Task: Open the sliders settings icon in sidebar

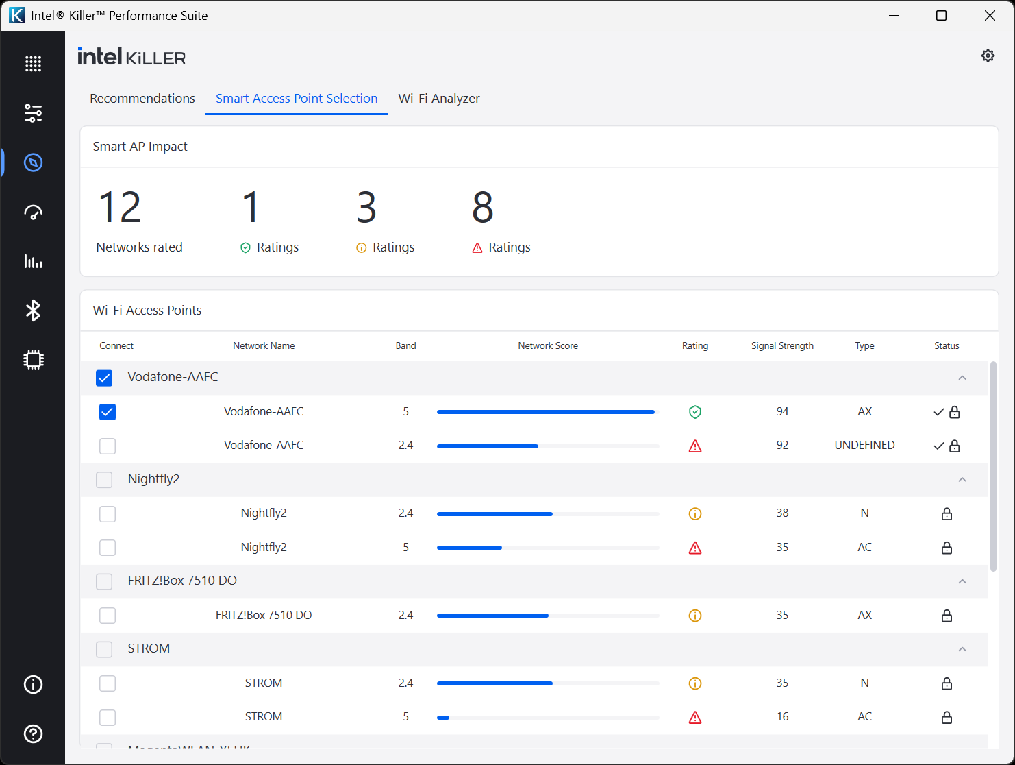Action: [33, 113]
